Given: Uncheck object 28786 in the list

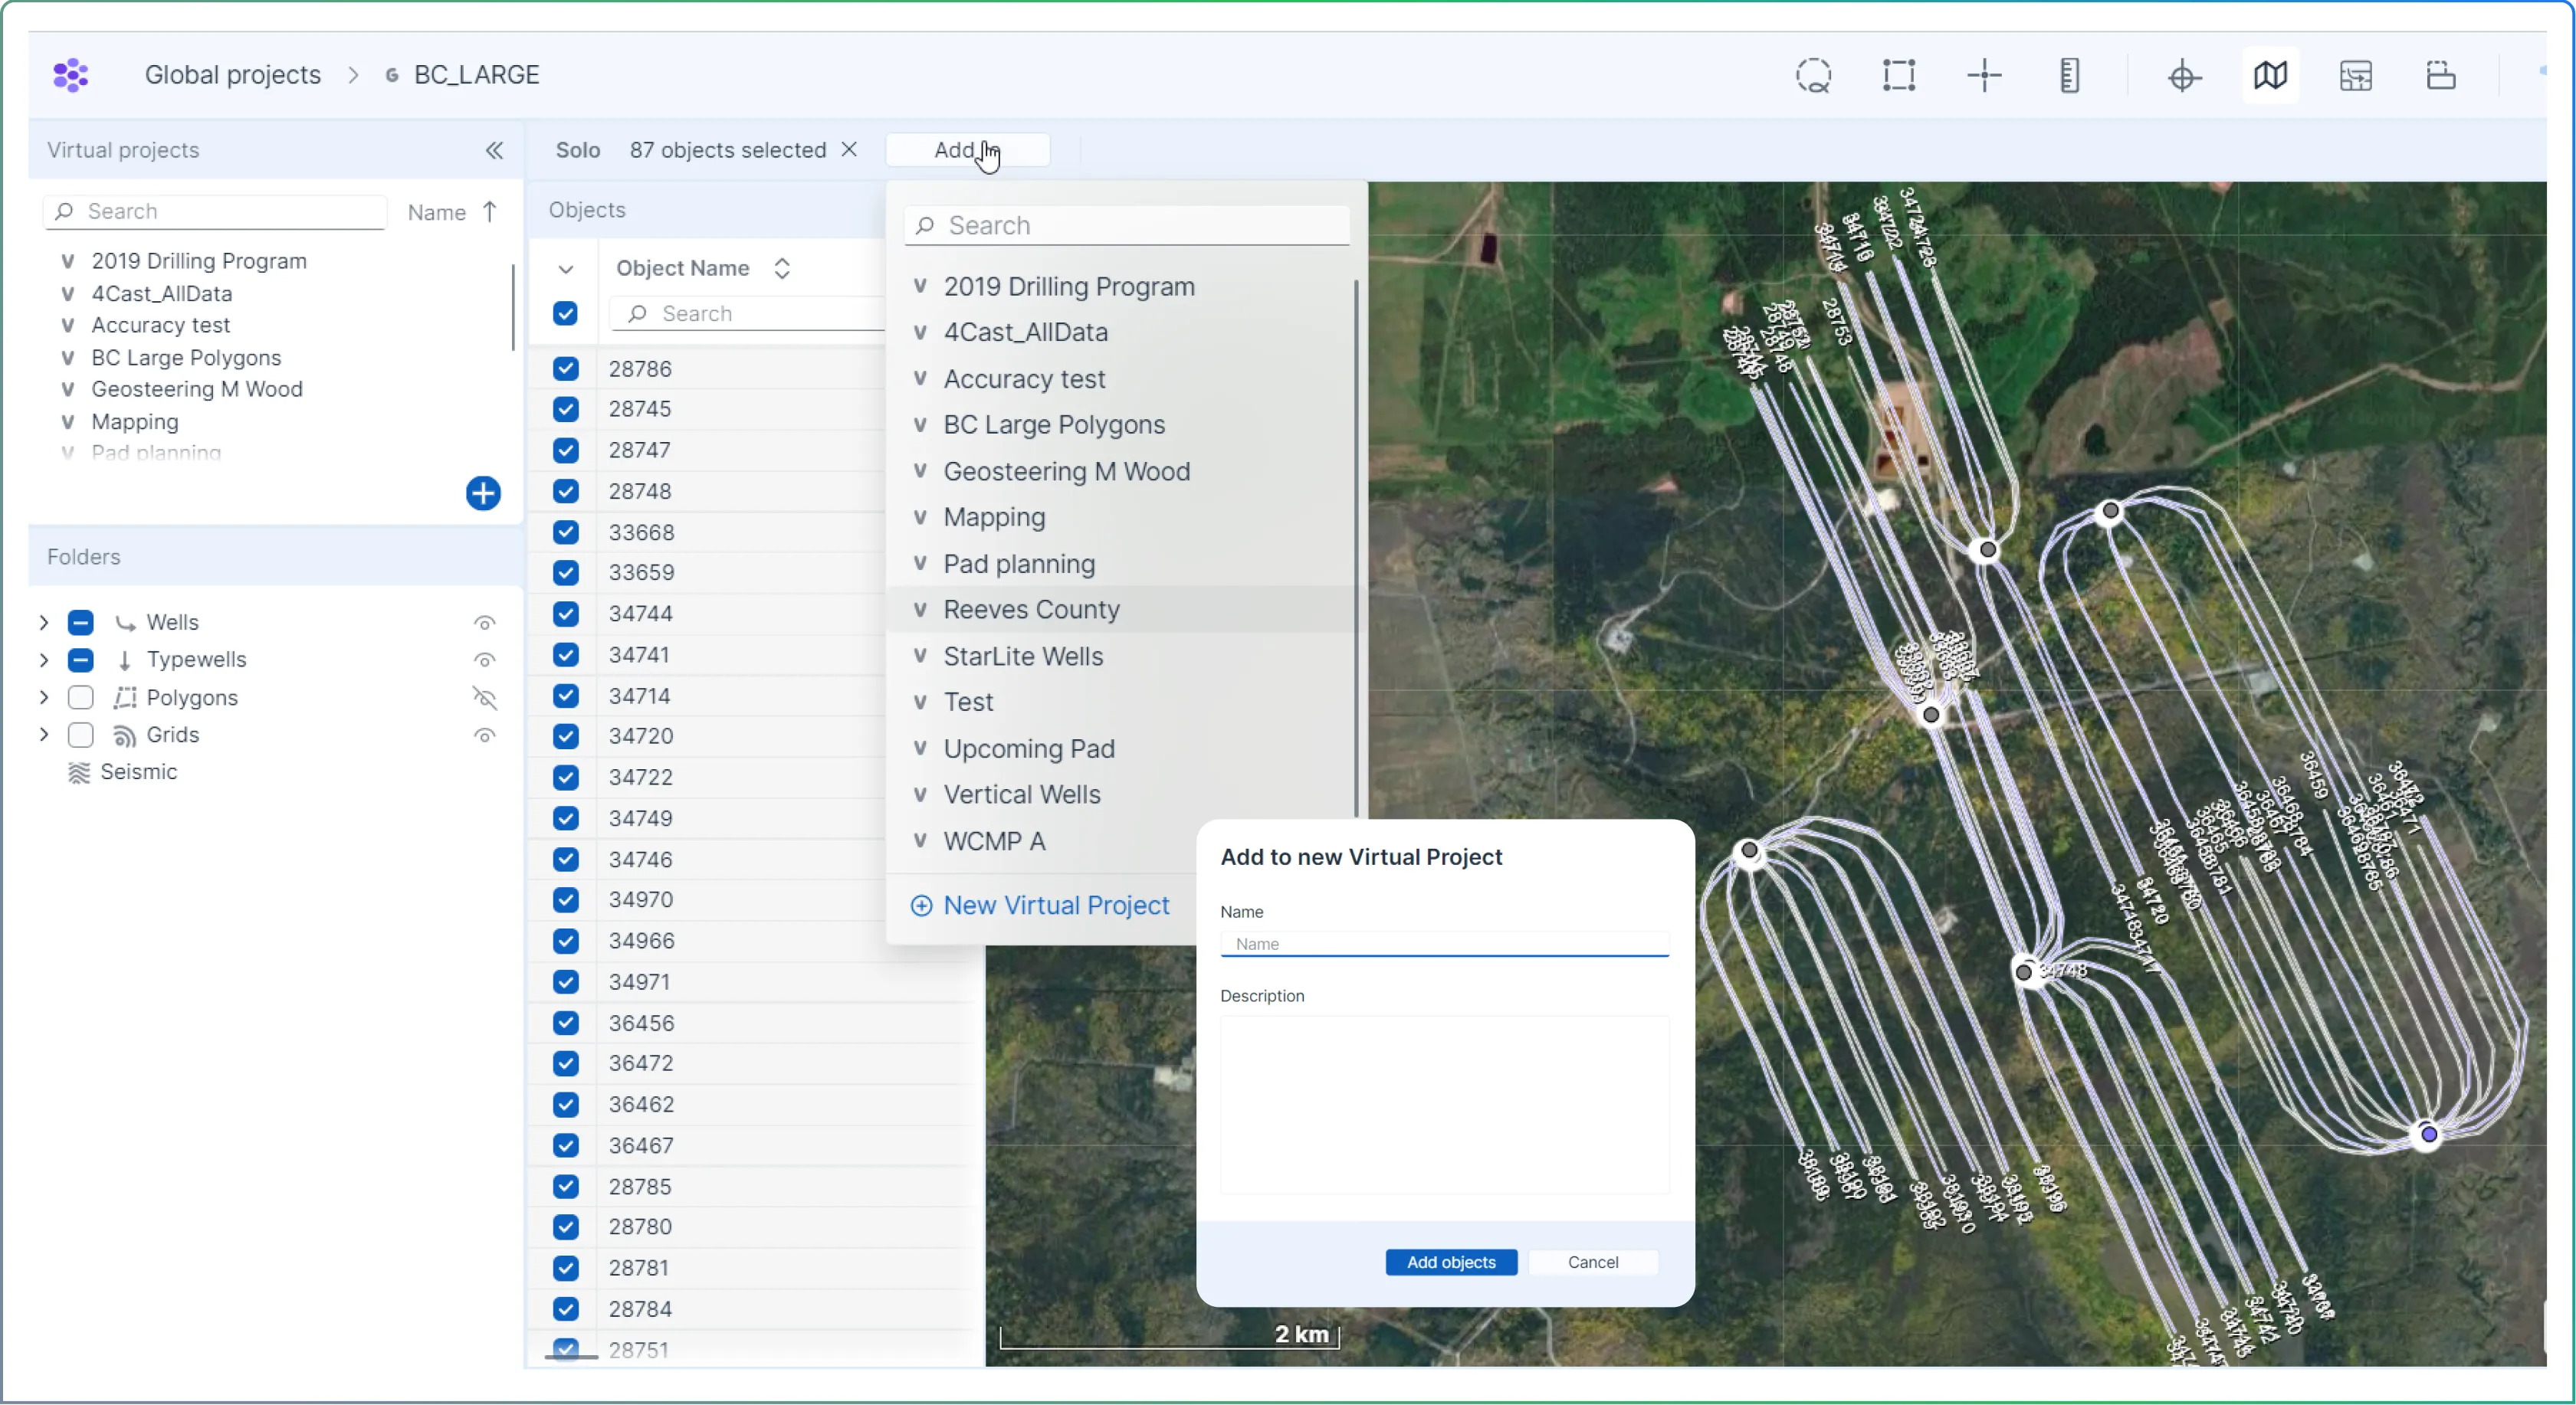Looking at the screenshot, I should pos(565,368).
